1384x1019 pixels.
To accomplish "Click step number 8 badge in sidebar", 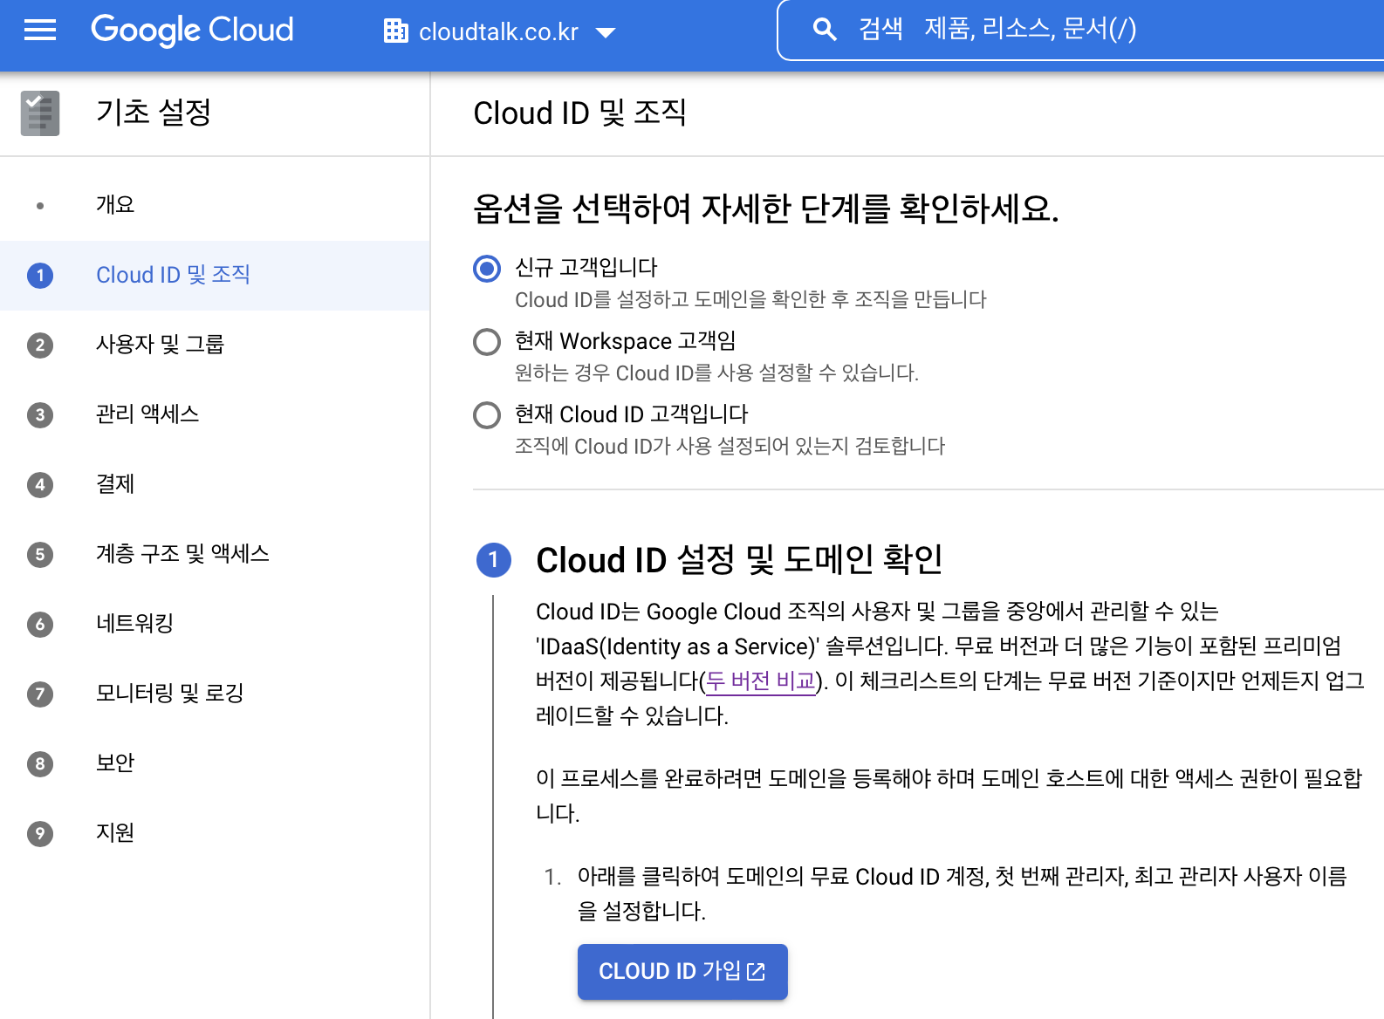I will pyautogui.click(x=40, y=764).
